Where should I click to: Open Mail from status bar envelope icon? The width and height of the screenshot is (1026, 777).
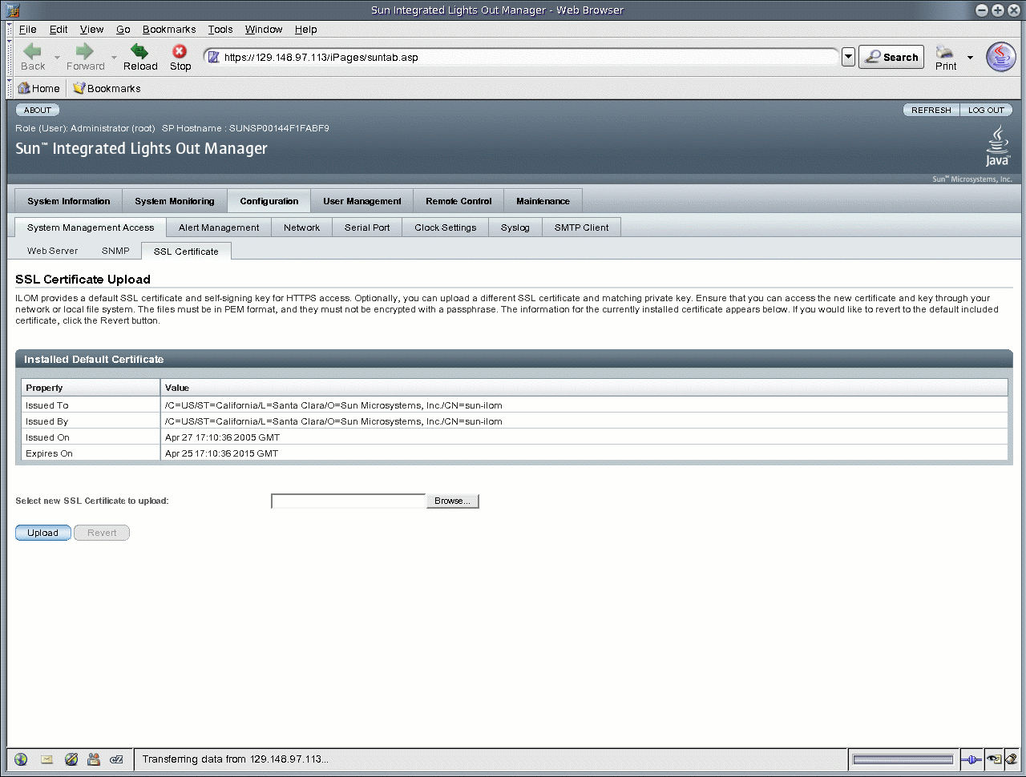tap(46, 759)
